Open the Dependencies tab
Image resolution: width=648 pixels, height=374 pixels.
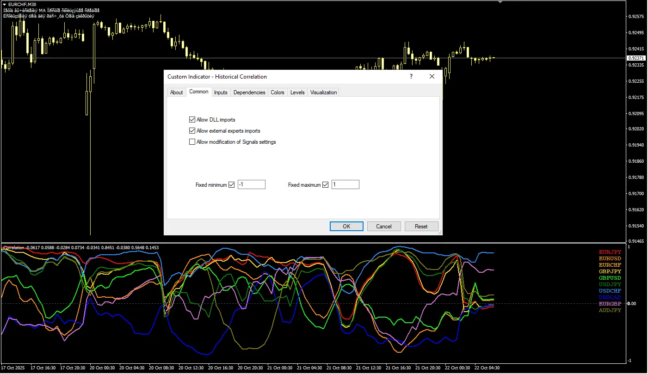pos(249,92)
